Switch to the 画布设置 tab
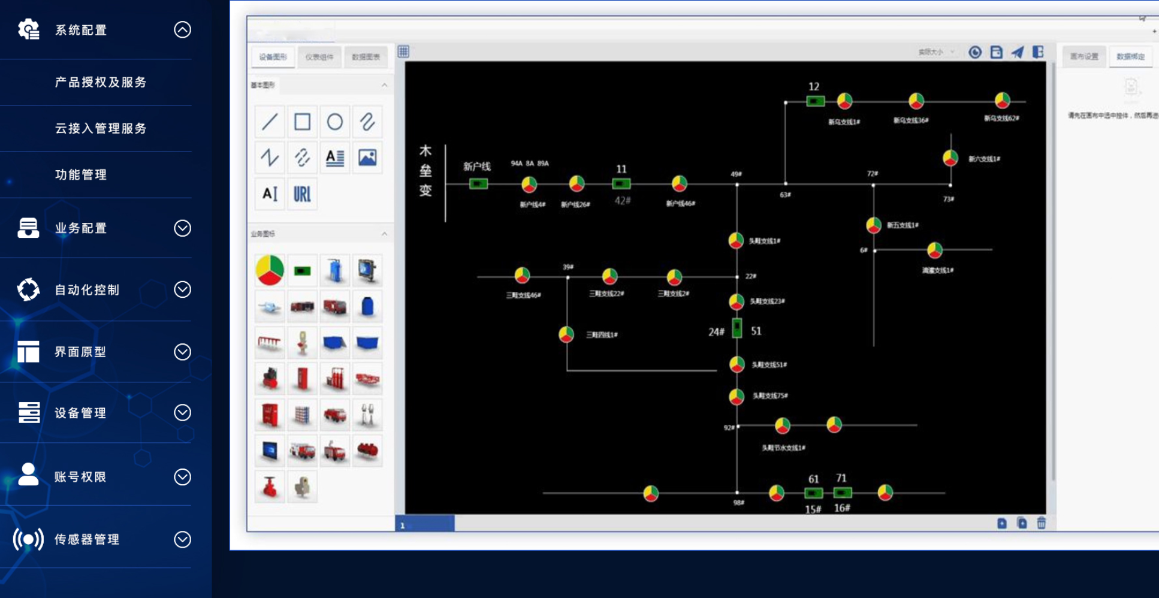This screenshot has width=1159, height=598. point(1084,56)
